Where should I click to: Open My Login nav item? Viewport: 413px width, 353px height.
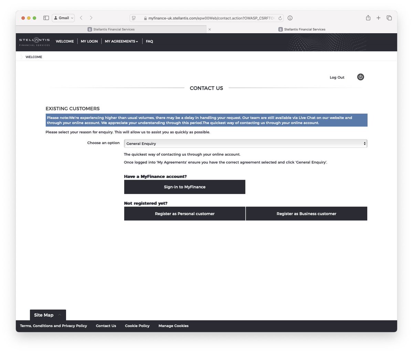[x=89, y=41]
